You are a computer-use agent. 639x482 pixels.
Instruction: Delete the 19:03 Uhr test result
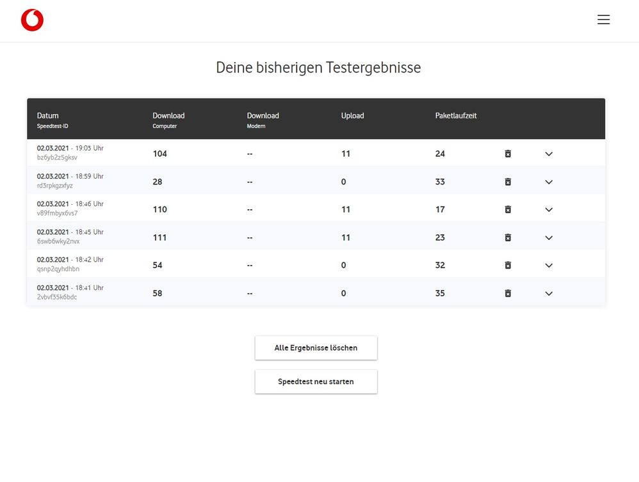(508, 154)
